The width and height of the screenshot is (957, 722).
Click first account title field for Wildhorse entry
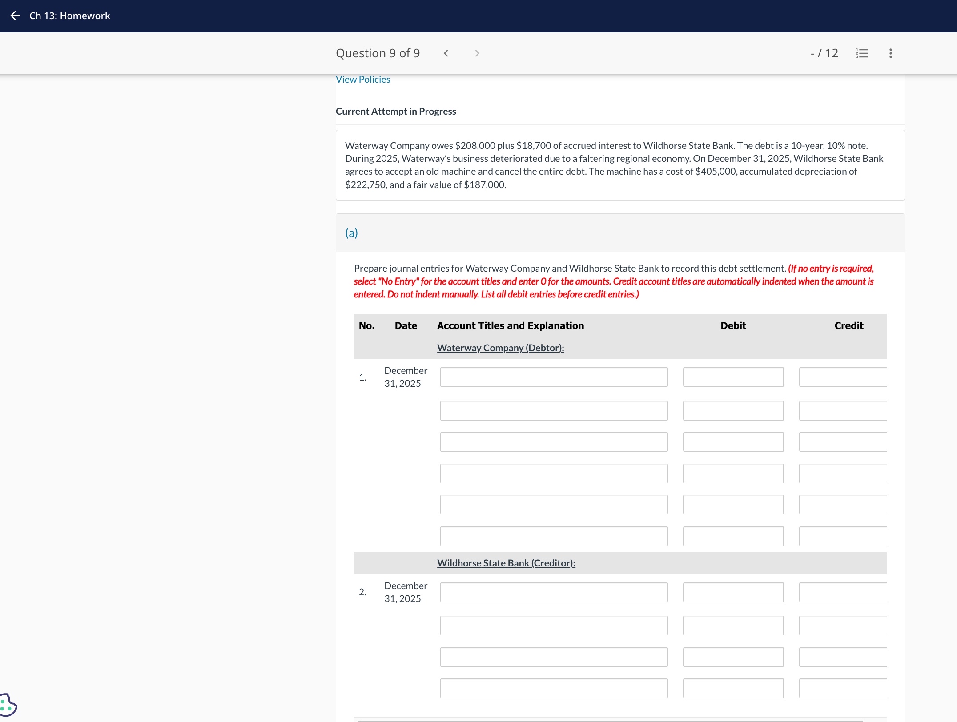[553, 592]
